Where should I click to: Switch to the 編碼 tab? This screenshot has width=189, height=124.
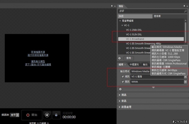tap(121, 65)
